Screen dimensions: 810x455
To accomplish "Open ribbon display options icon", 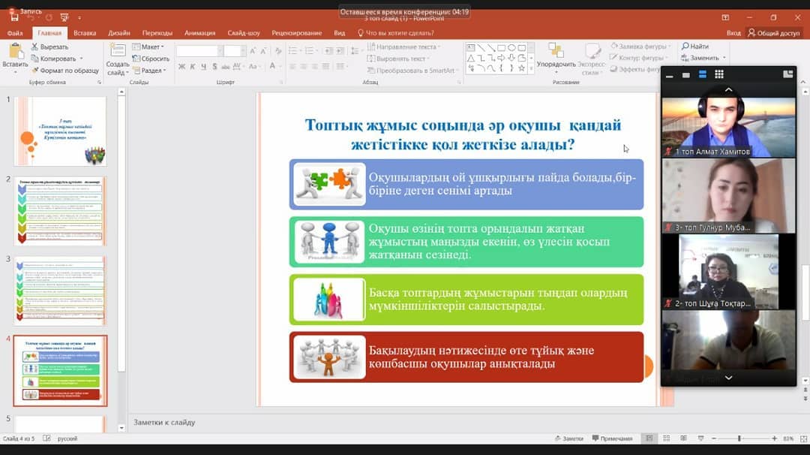I will 725,17.
